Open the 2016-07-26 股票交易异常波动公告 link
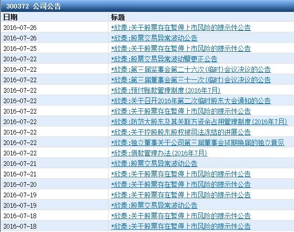The width and height of the screenshot is (294, 232). (154, 38)
